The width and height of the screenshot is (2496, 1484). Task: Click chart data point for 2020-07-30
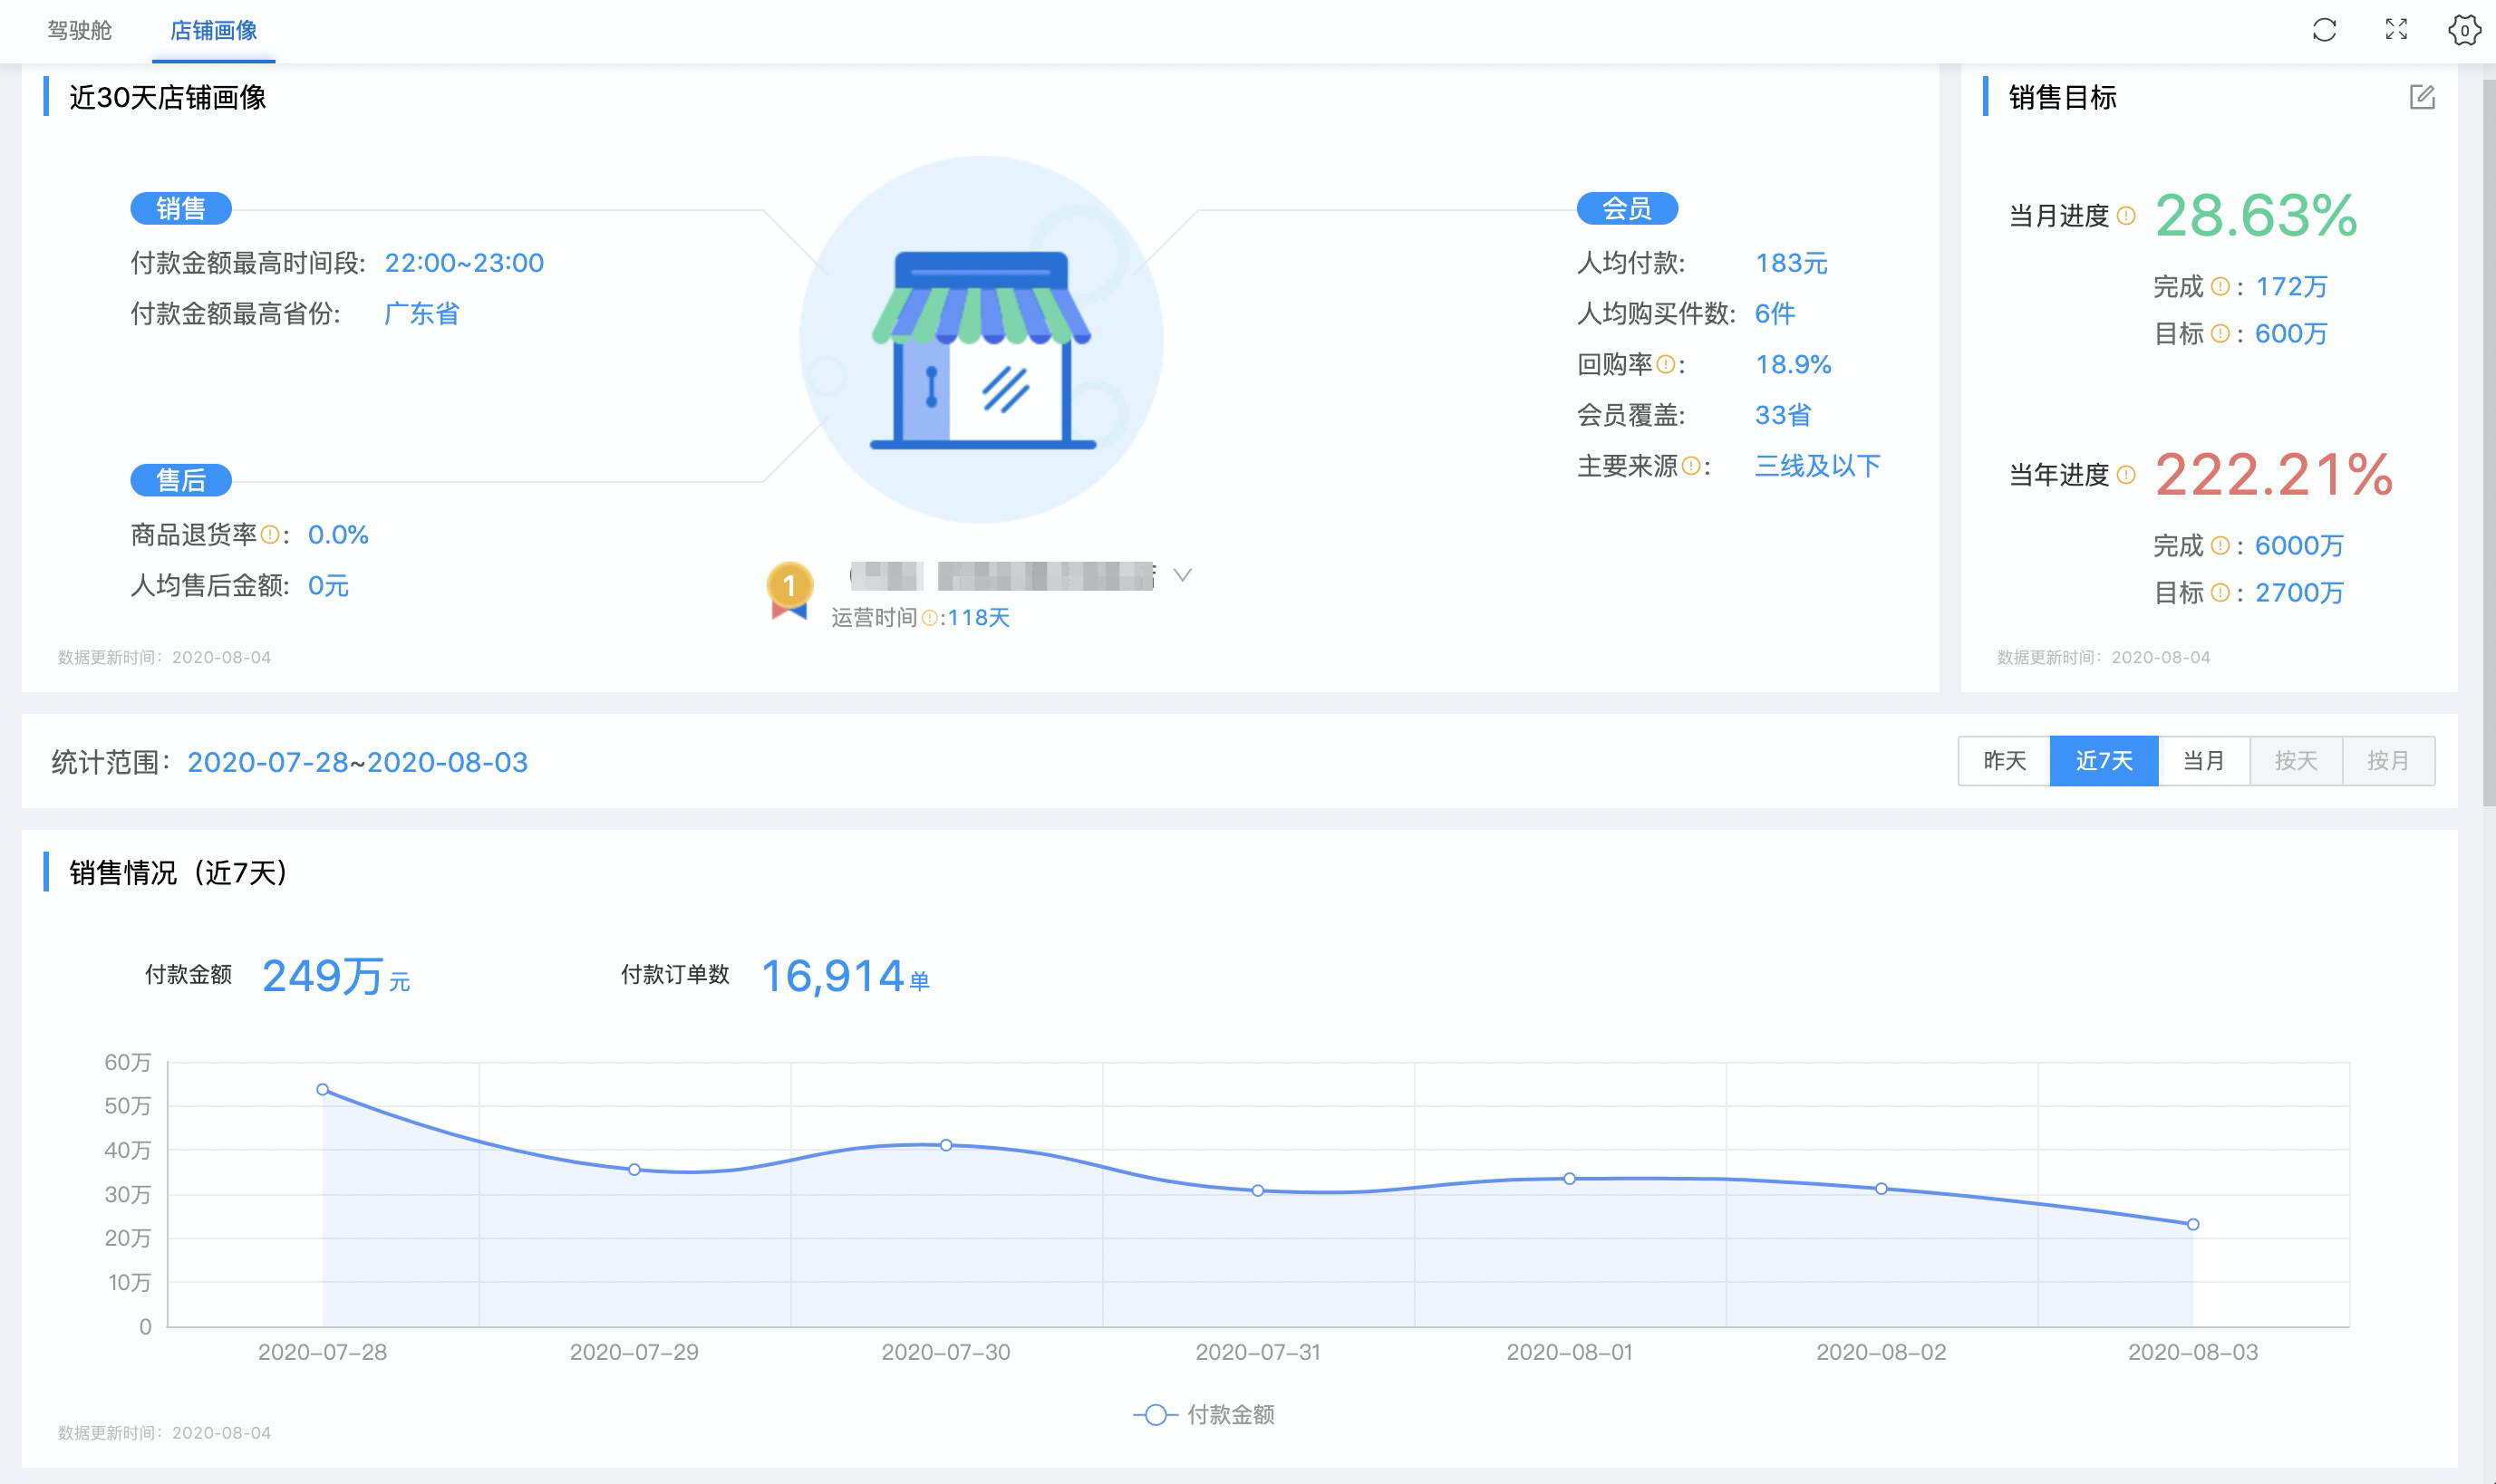tap(945, 1144)
